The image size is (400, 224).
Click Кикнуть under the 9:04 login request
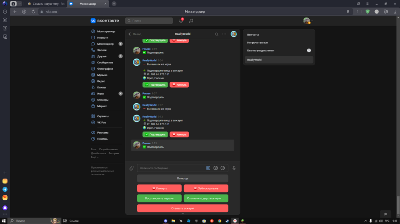tap(179, 84)
